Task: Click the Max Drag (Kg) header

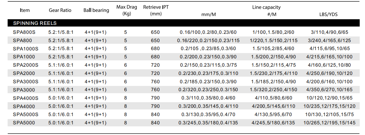Action: 126,10
